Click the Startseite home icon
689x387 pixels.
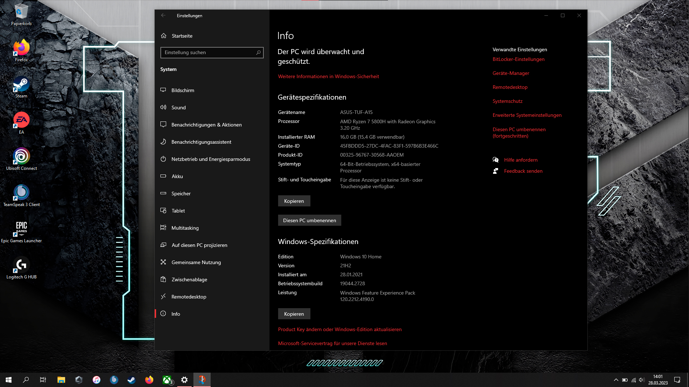[164, 35]
